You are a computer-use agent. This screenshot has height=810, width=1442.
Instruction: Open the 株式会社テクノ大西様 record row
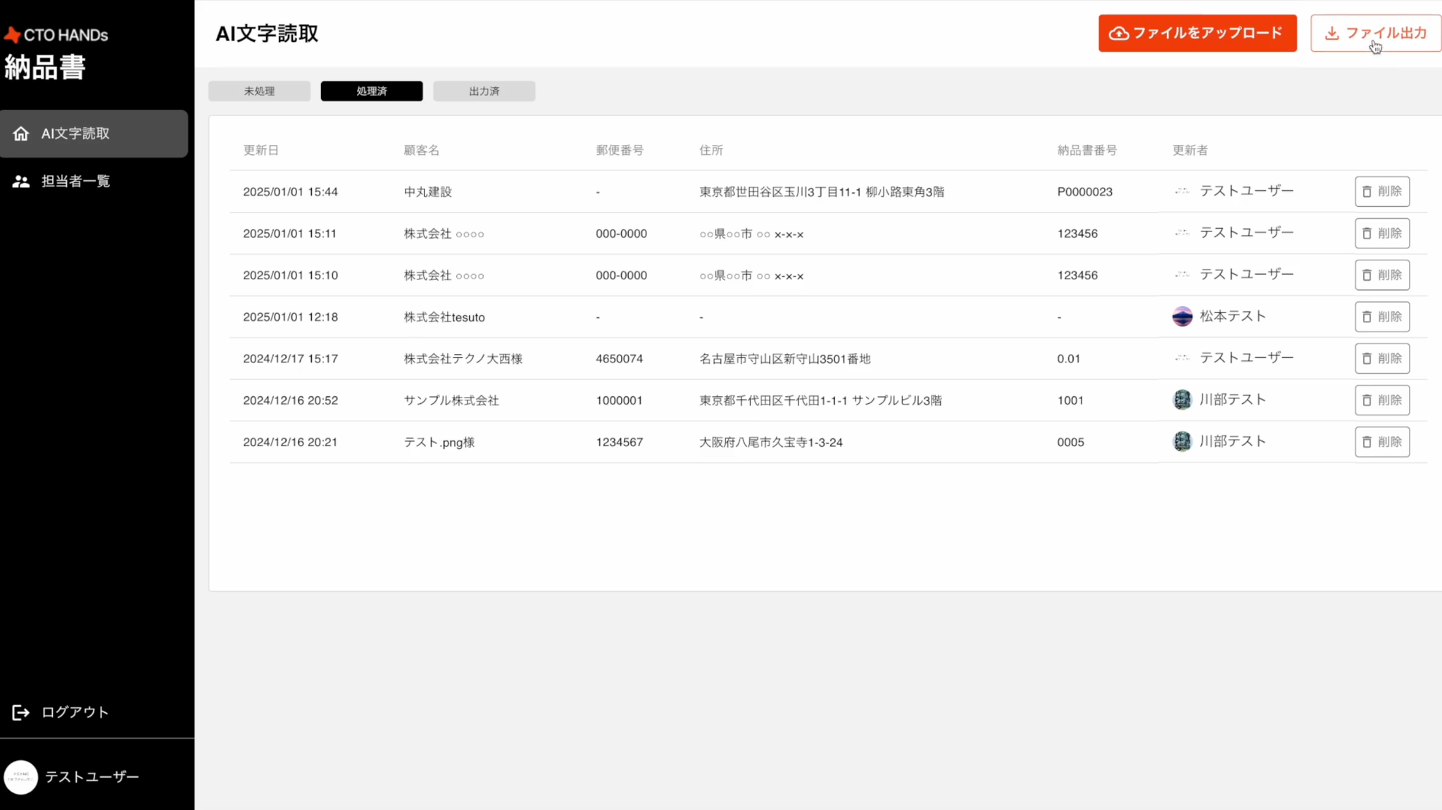pos(463,359)
